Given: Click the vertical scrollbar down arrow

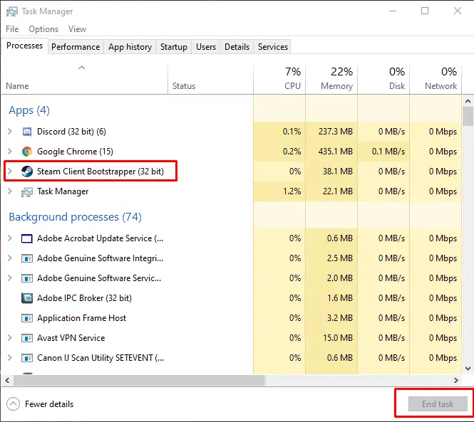Looking at the screenshot, I should click(468, 368).
